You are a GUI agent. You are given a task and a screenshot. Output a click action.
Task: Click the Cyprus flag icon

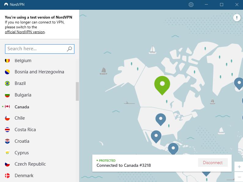(x=7, y=153)
